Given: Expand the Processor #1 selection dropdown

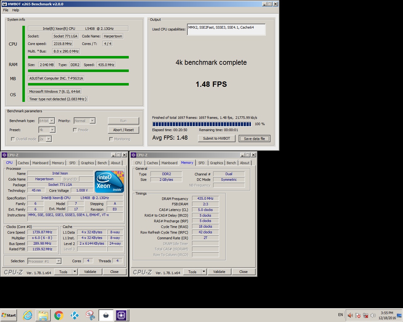Looking at the screenshot, I should click(x=59, y=261).
